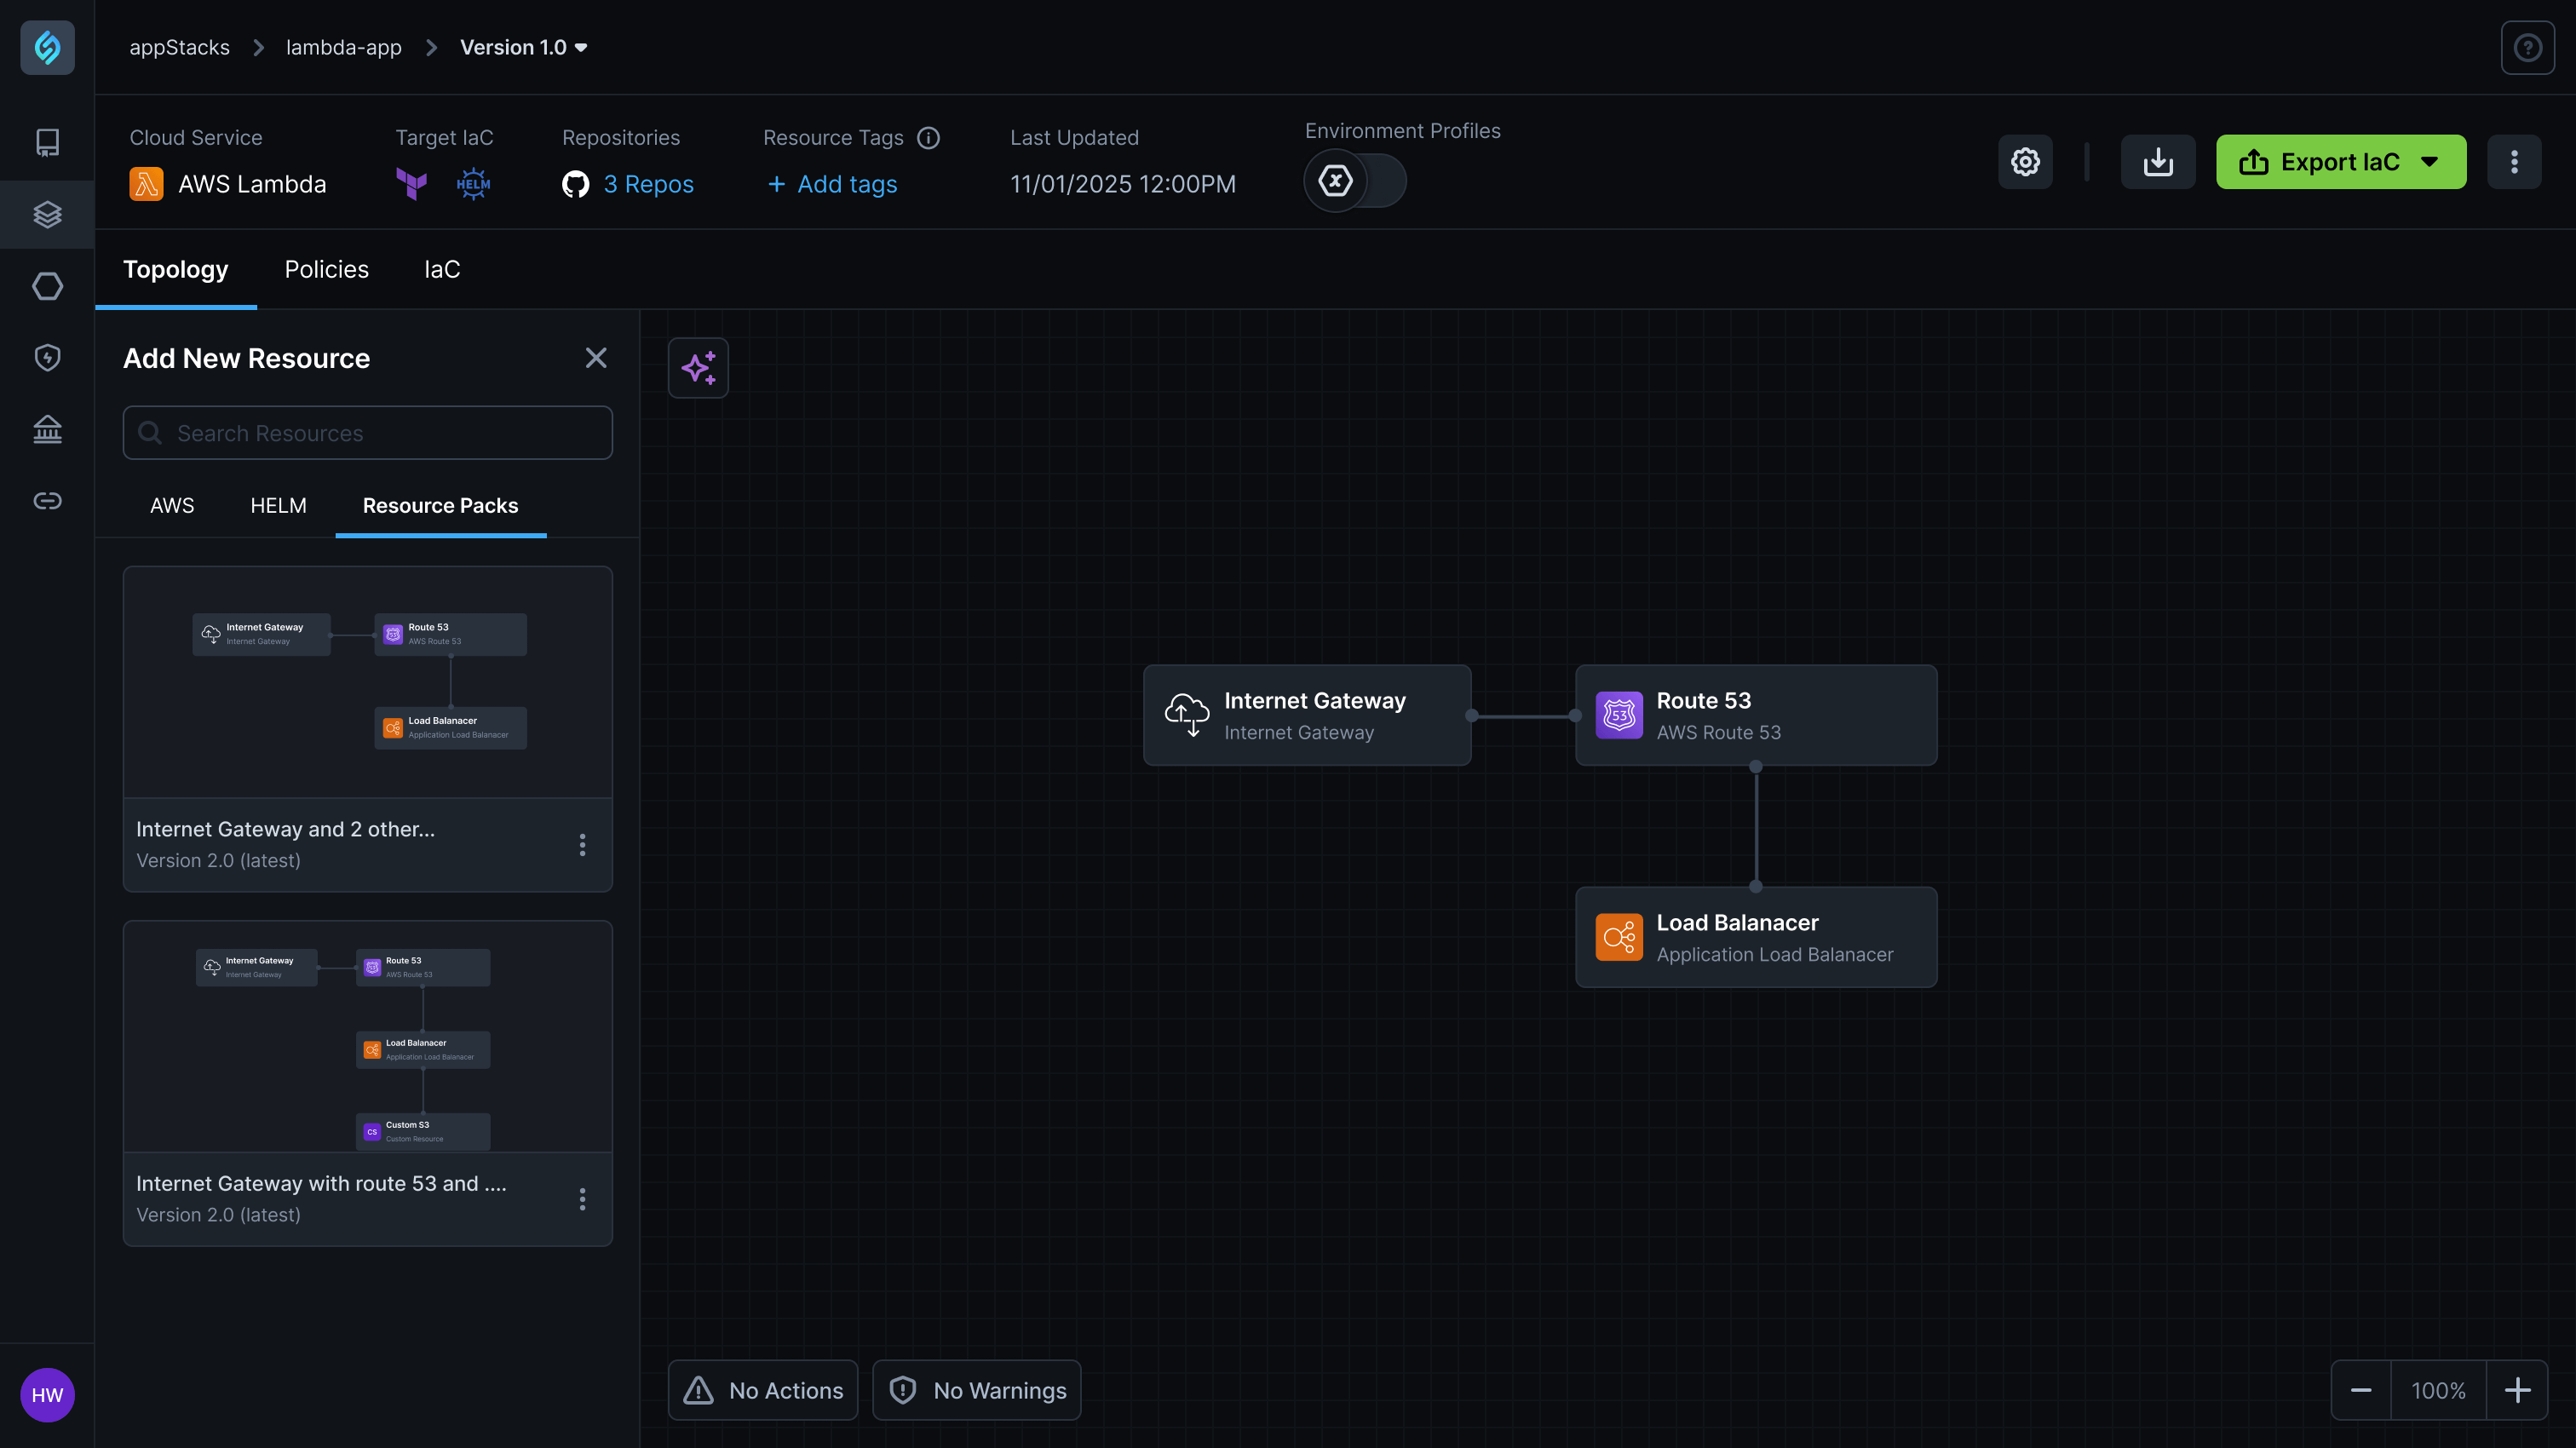Click the download icon button
Screen dimensions: 2576x1448
(x=2158, y=162)
